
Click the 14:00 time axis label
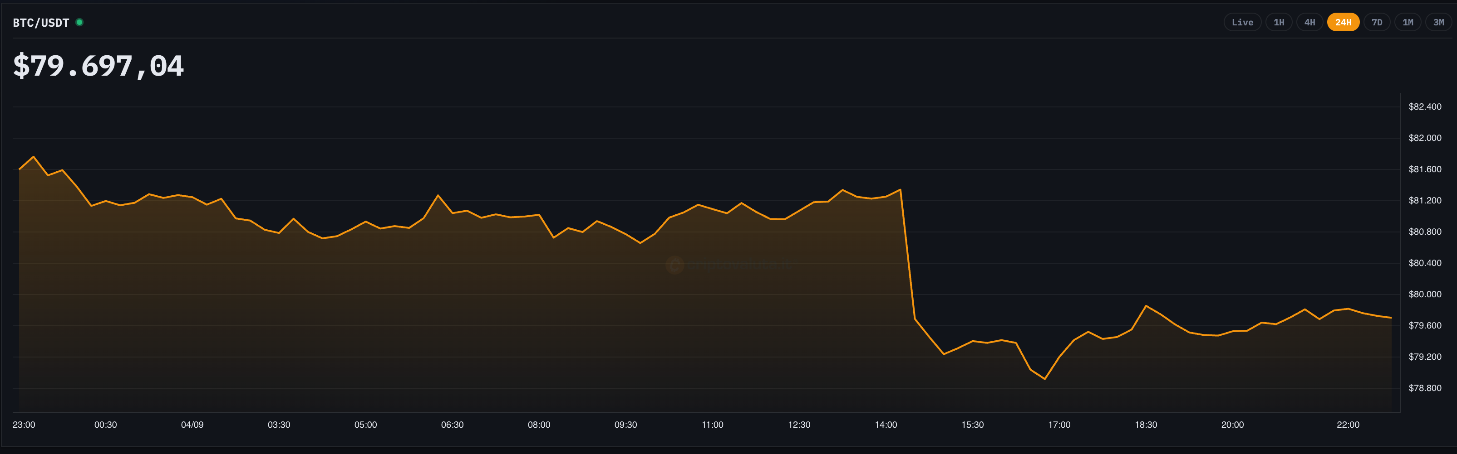[886, 425]
